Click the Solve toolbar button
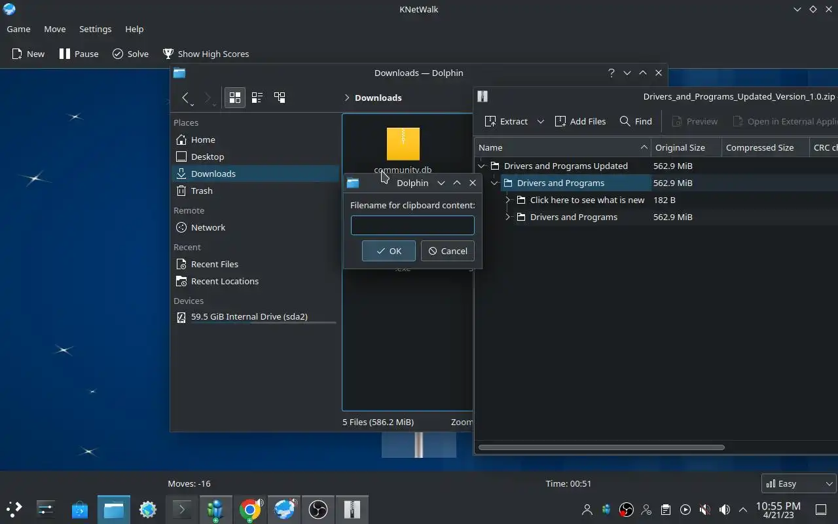 pyautogui.click(x=130, y=54)
